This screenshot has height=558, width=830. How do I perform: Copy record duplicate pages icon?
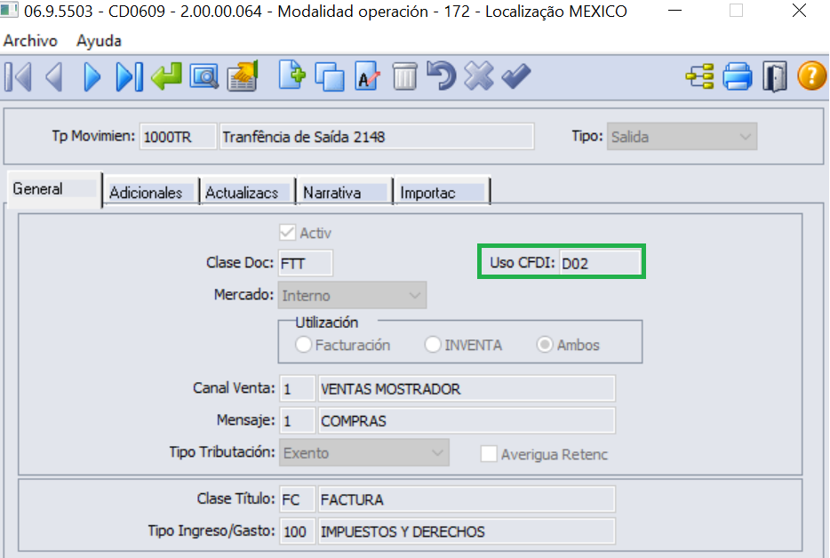tap(330, 76)
